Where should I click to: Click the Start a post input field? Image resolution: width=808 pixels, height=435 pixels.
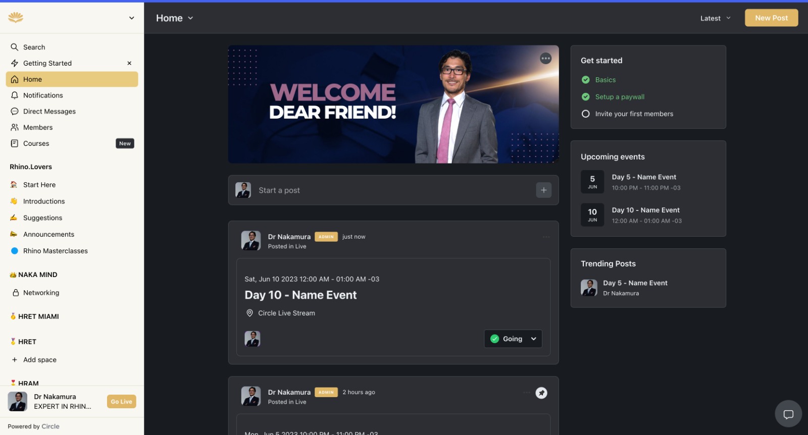pos(393,190)
